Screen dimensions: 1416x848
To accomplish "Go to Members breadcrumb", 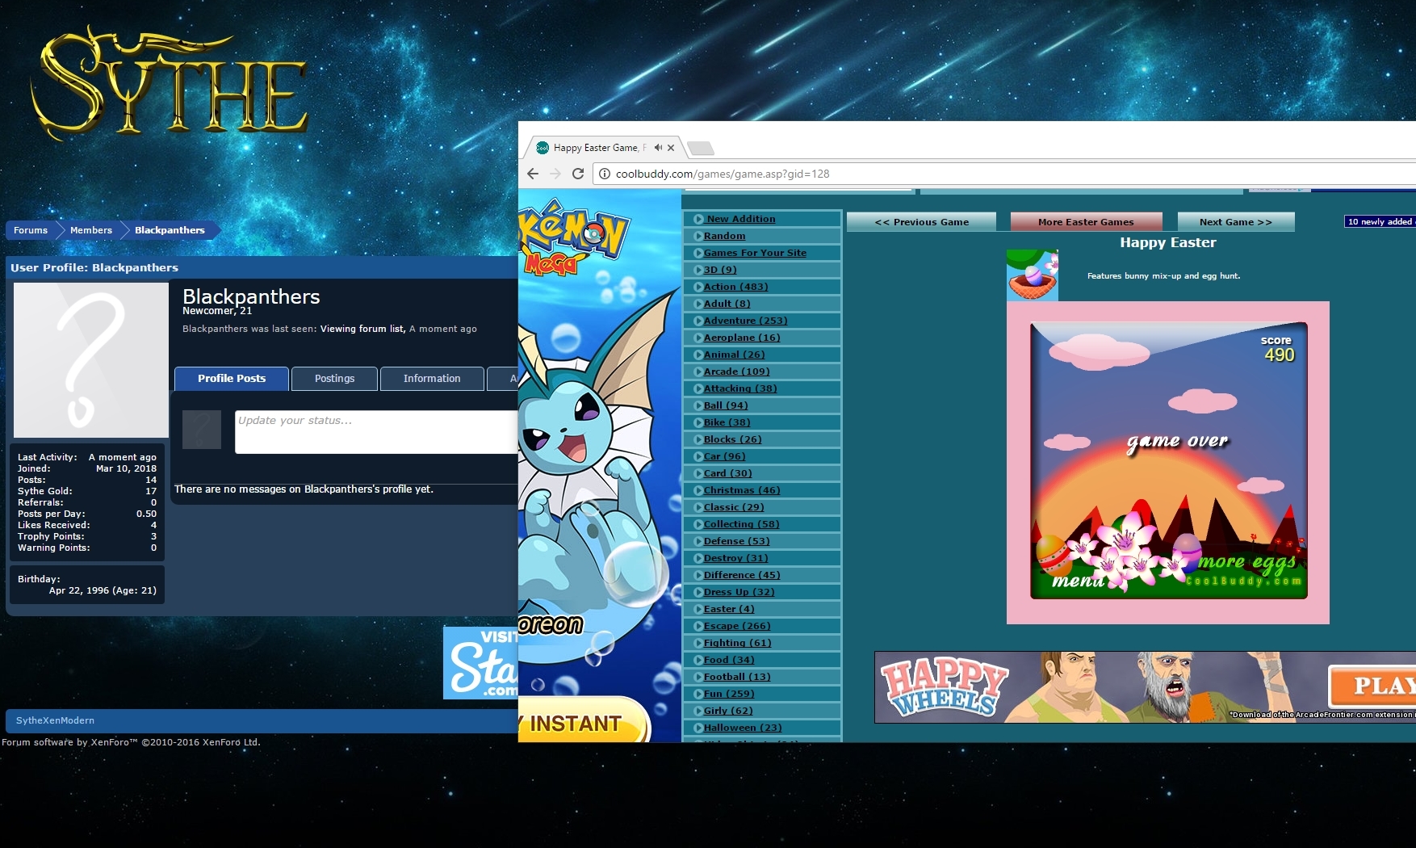I will (91, 230).
